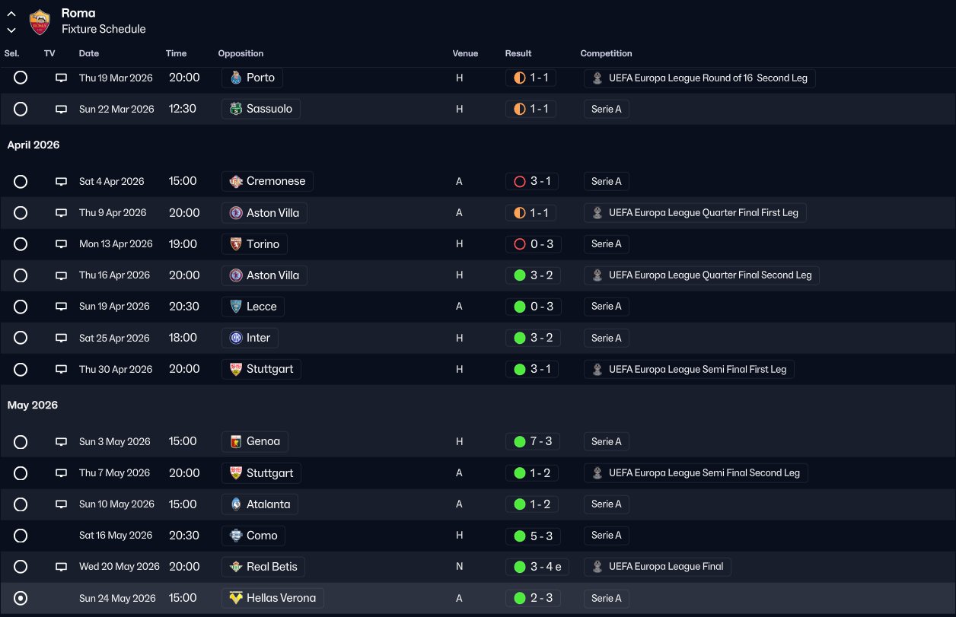Viewport: 956px width, 617px height.
Task: Select radio button for Como fixture
Action: [x=21, y=536]
